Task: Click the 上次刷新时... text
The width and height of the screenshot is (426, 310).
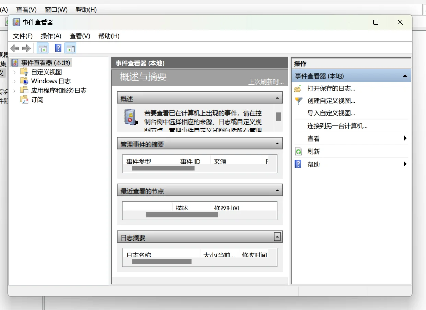Action: coord(266,82)
